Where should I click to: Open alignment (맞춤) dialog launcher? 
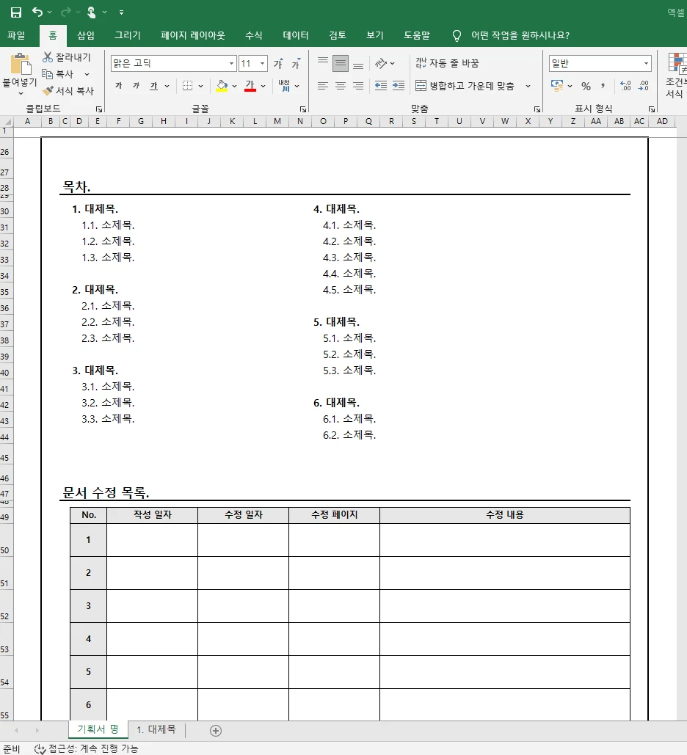point(537,109)
